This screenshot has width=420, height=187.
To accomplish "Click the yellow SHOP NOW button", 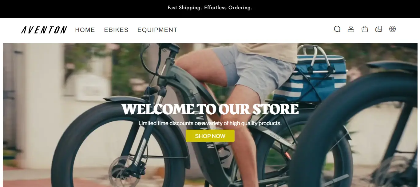I will point(210,136).
